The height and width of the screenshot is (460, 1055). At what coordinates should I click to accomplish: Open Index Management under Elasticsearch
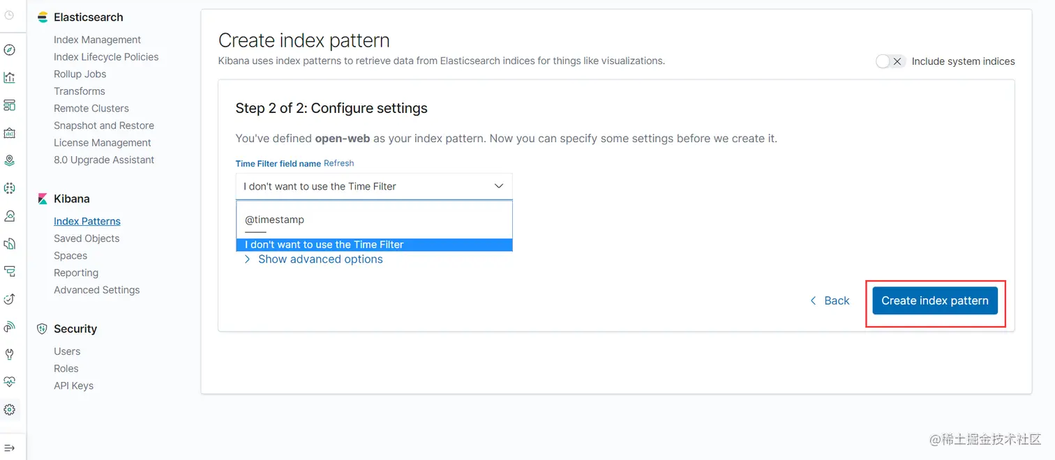tap(97, 40)
